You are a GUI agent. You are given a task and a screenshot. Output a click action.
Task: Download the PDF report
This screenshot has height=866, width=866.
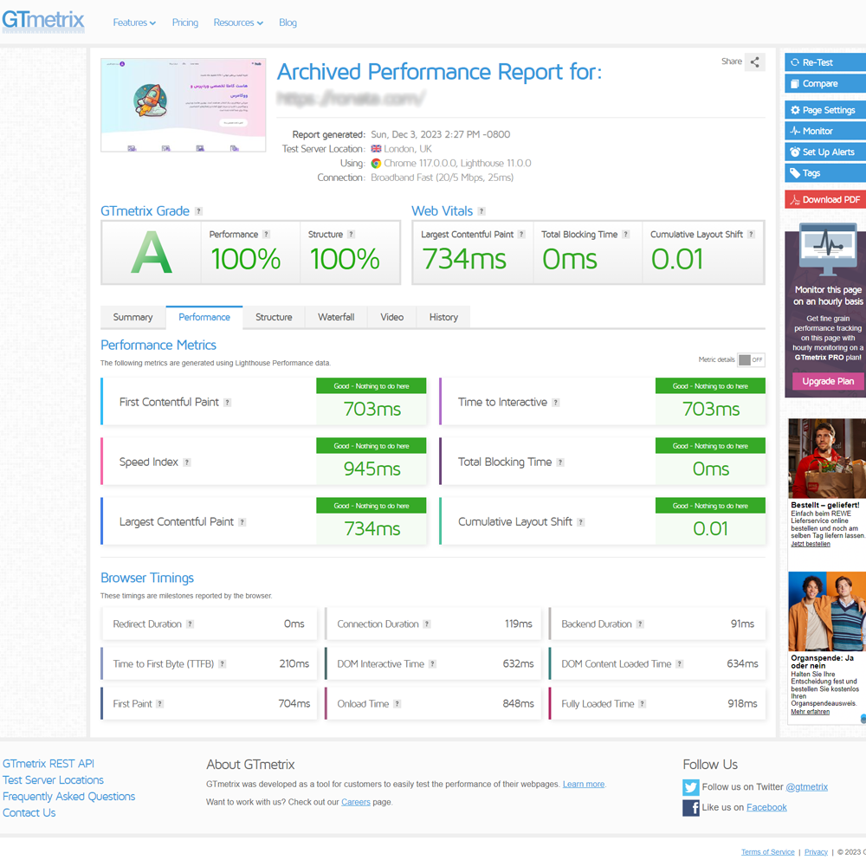pos(825,199)
